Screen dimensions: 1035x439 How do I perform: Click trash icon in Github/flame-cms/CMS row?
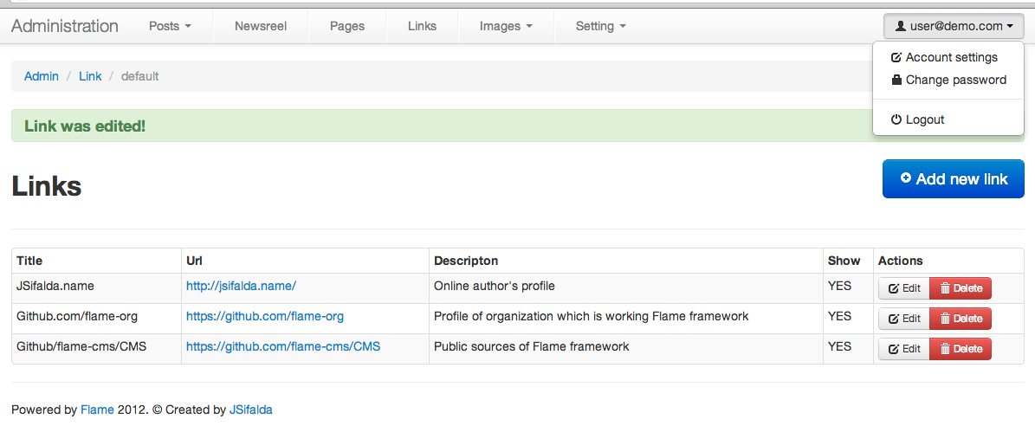[945, 349]
